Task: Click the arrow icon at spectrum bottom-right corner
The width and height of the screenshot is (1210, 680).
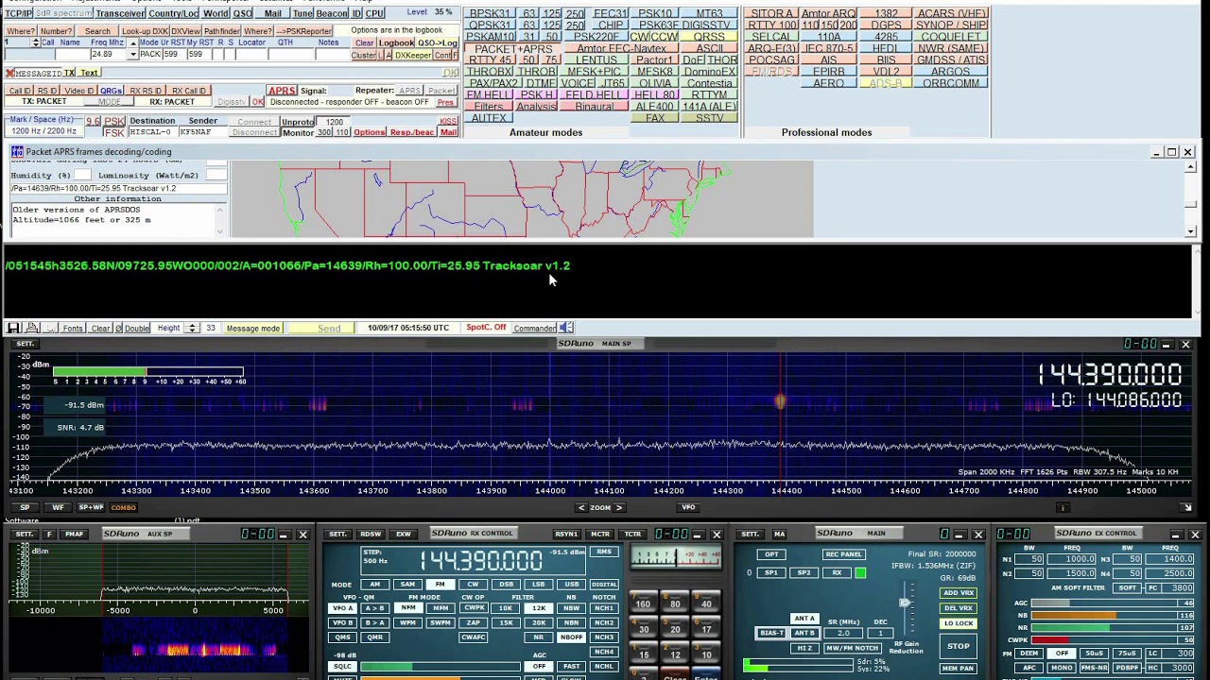Action: click(x=1187, y=507)
